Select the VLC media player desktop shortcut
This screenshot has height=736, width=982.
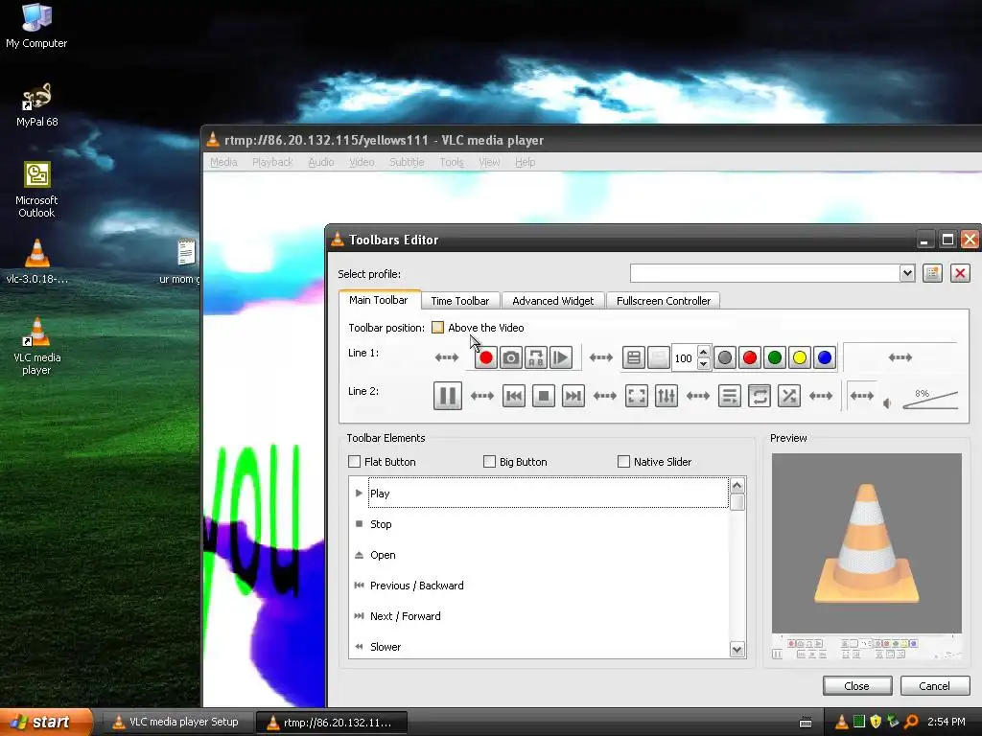pyautogui.click(x=37, y=346)
